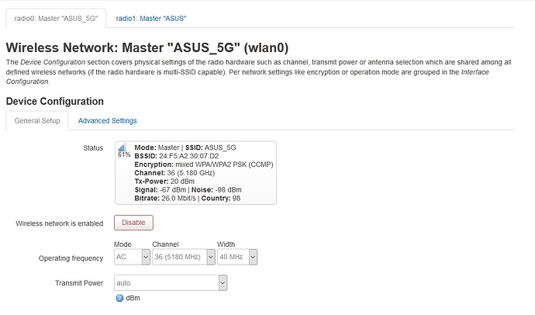Click the Transmit Power dropdown arrow
Screen dimensions: 535x315
[223, 283]
